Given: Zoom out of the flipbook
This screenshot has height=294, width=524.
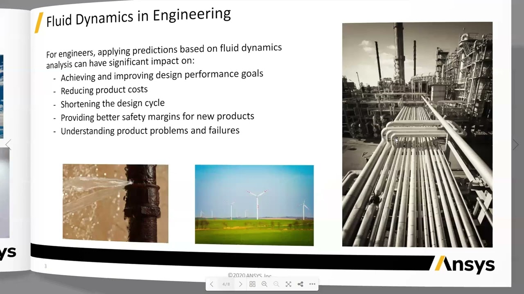Looking at the screenshot, I should 276,284.
